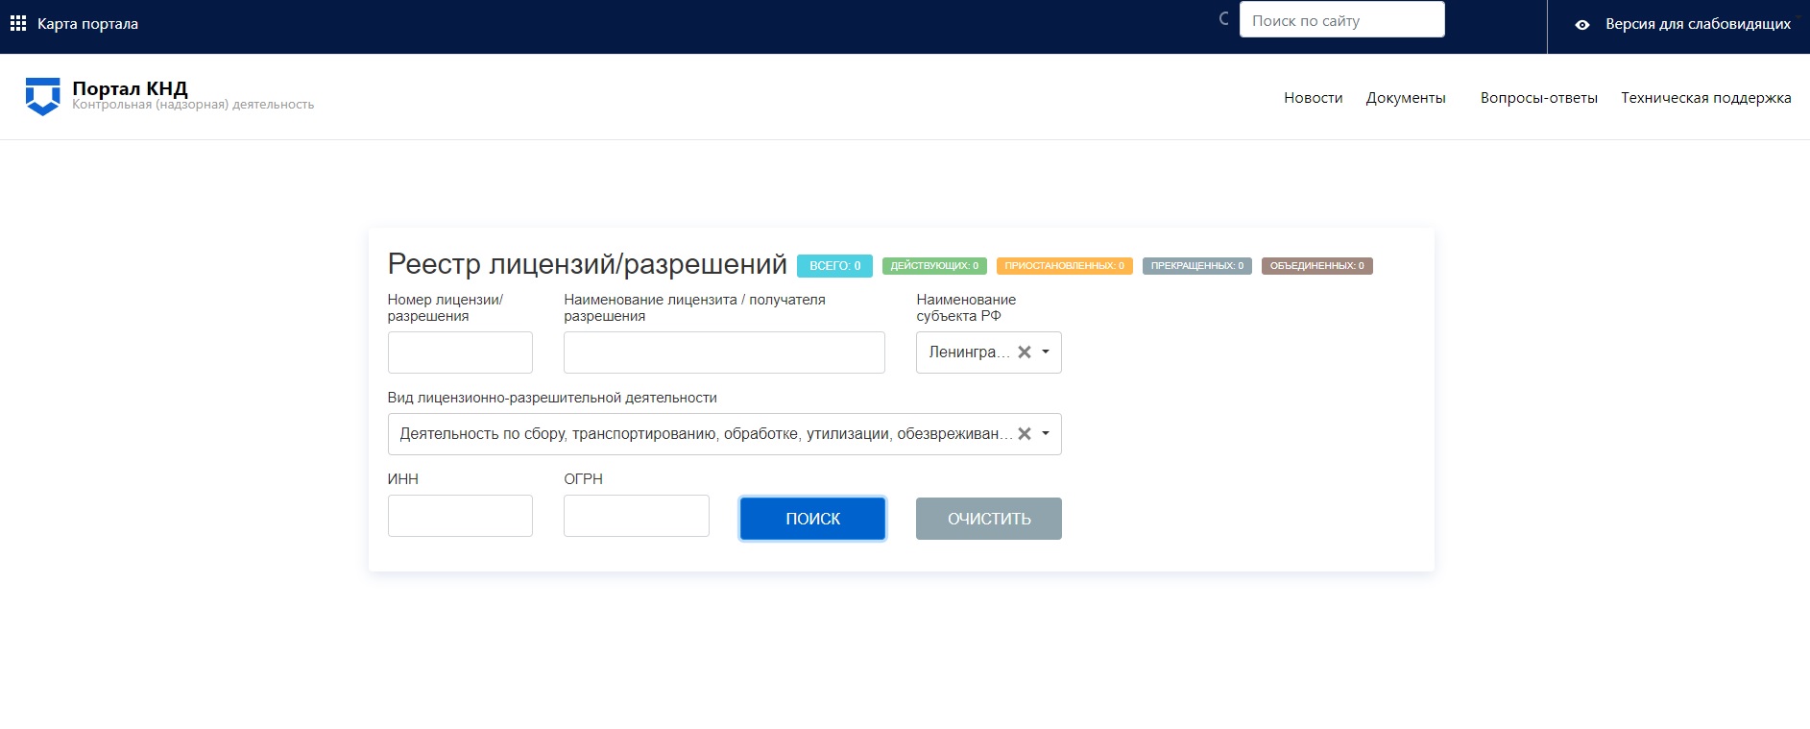Clear the activity type selection with X
This screenshot has height=729, width=1810.
(1025, 434)
